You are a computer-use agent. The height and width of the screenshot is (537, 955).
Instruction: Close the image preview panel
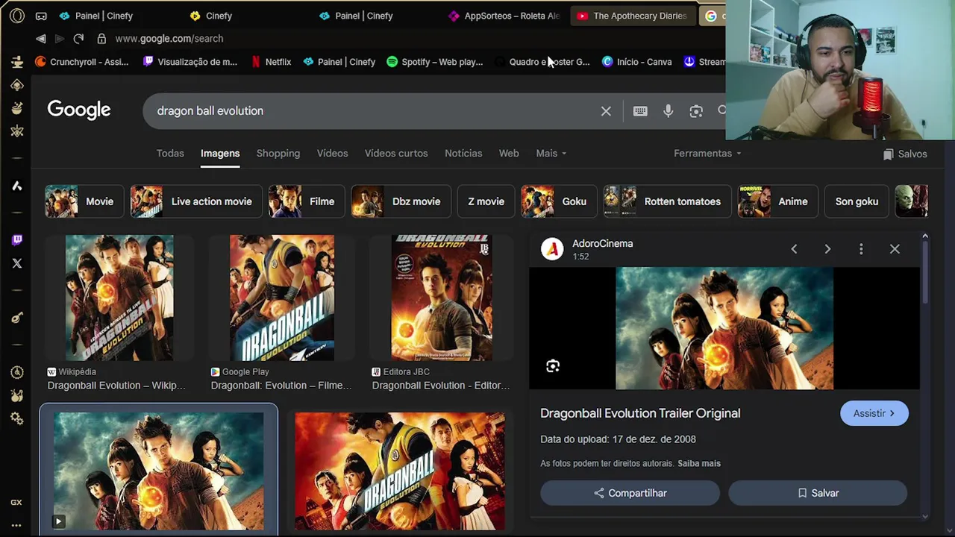coord(895,249)
